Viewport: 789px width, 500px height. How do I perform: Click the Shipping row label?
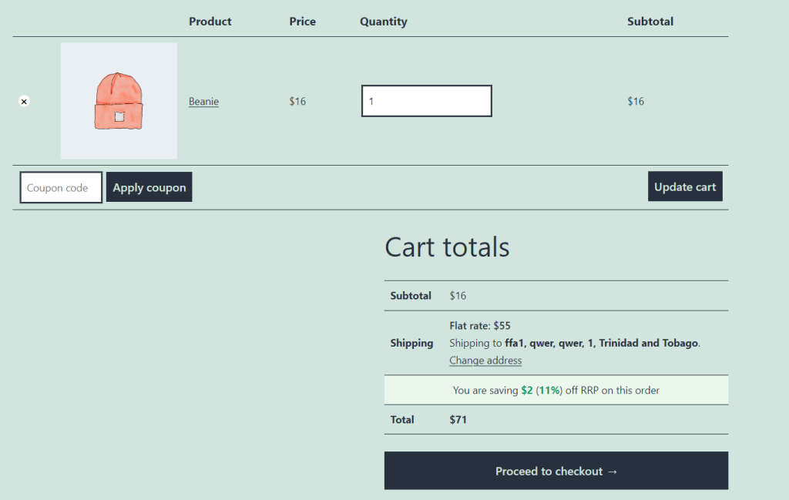pyautogui.click(x=411, y=343)
